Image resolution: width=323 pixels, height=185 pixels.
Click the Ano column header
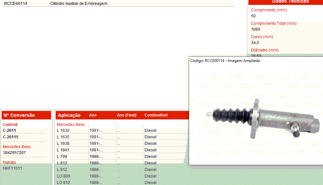tap(93, 115)
